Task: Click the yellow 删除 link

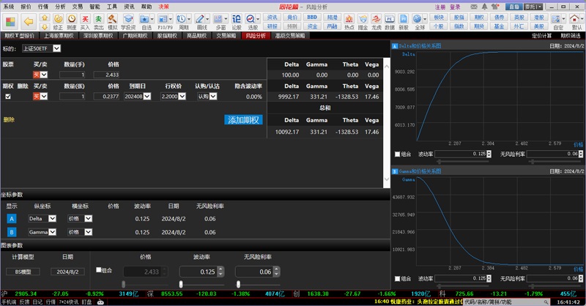Action: point(9,119)
